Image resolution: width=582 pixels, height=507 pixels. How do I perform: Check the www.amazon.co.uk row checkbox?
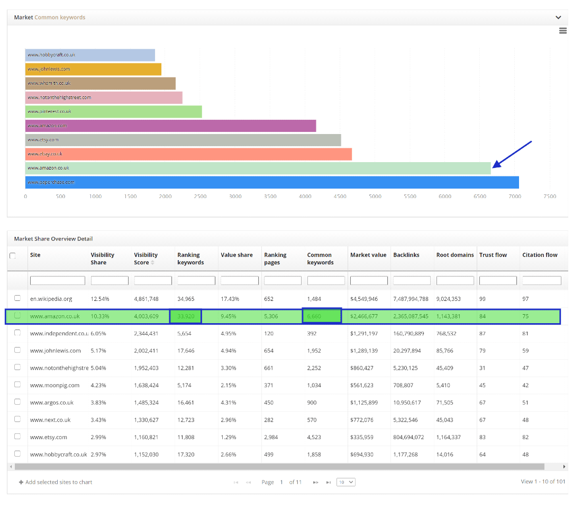pos(17,316)
